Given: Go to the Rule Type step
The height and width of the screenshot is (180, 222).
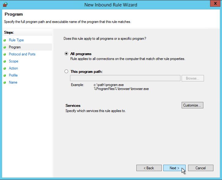Looking at the screenshot, I should tap(16, 40).
